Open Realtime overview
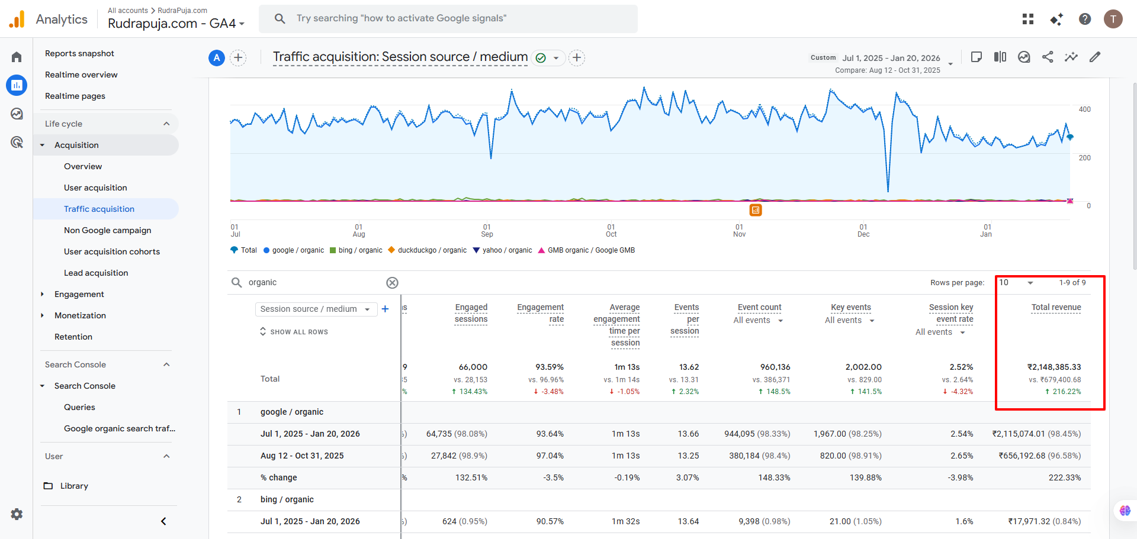 [81, 75]
